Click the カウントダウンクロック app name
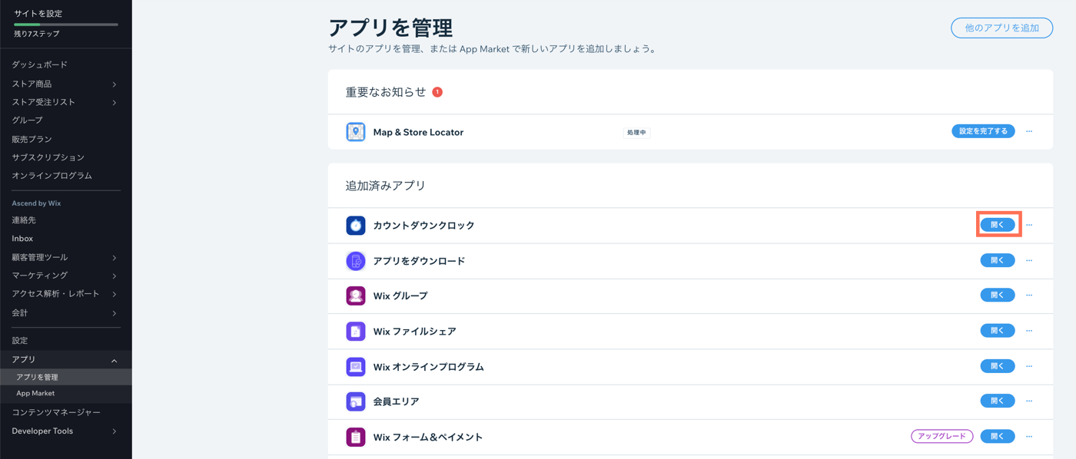Image resolution: width=1076 pixels, height=459 pixels. [423, 226]
